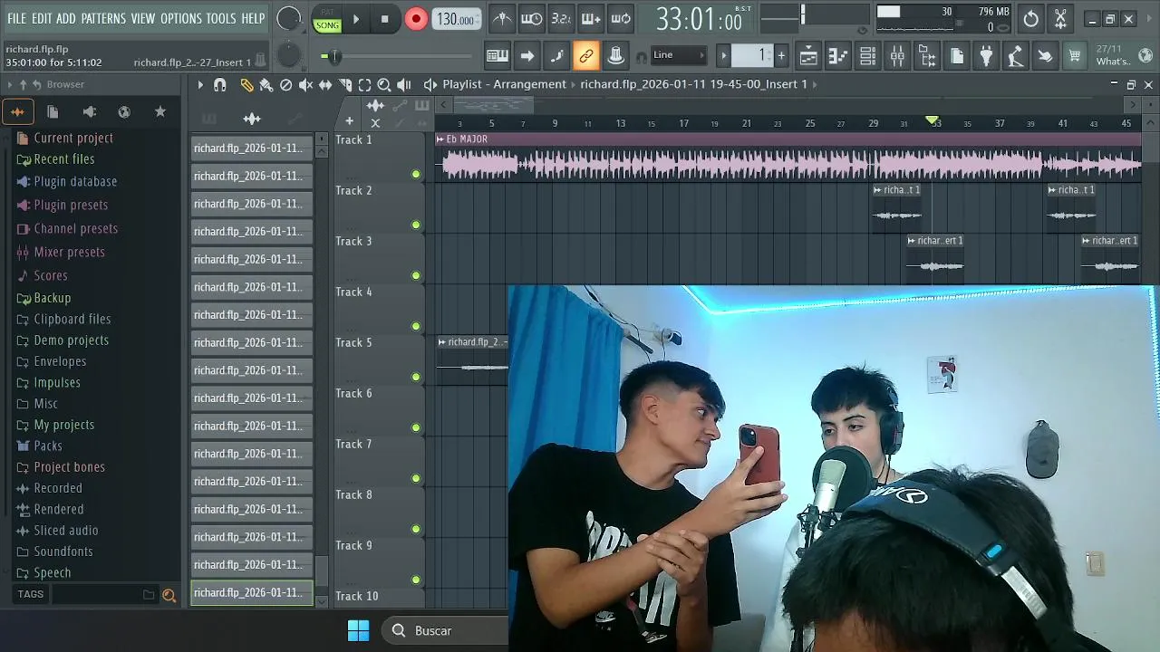Image resolution: width=1160 pixels, height=652 pixels.
Task: Select the Slice tool in Playlist
Action: tap(345, 84)
